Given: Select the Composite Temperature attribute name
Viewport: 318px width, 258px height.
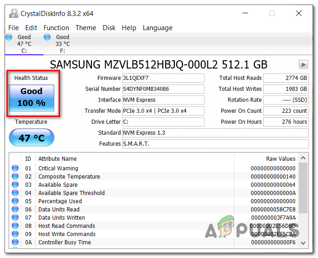Looking at the screenshot, I should [x=69, y=176].
